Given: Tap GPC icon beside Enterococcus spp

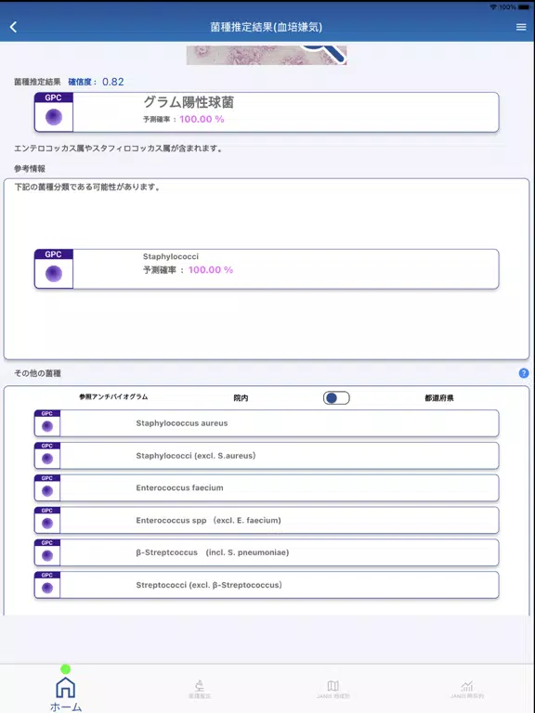Looking at the screenshot, I should pyautogui.click(x=47, y=520).
